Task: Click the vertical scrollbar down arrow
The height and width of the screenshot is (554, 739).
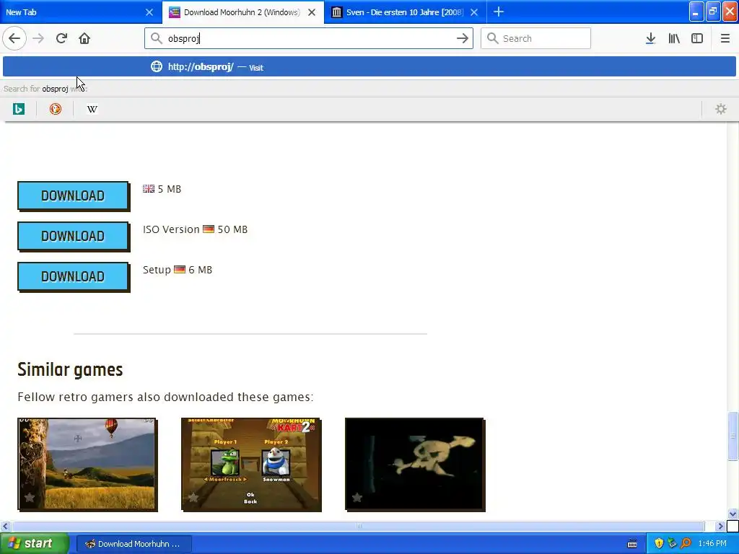Action: [733, 514]
